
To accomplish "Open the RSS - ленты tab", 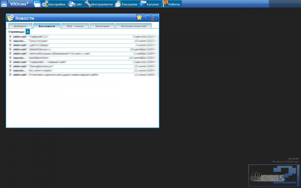I will (x=75, y=26).
